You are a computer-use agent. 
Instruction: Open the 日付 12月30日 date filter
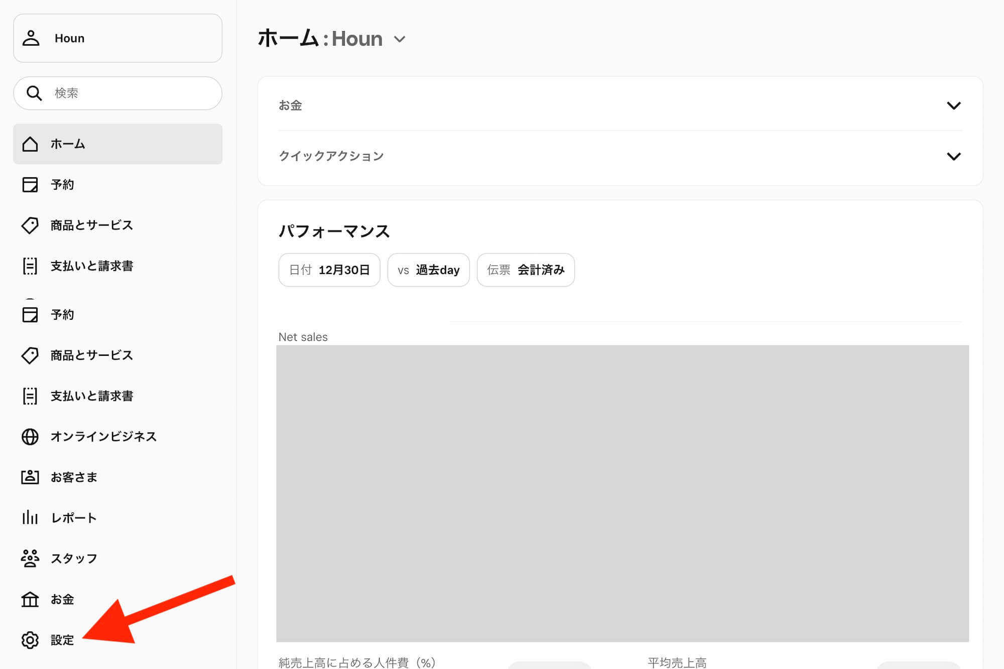point(329,270)
